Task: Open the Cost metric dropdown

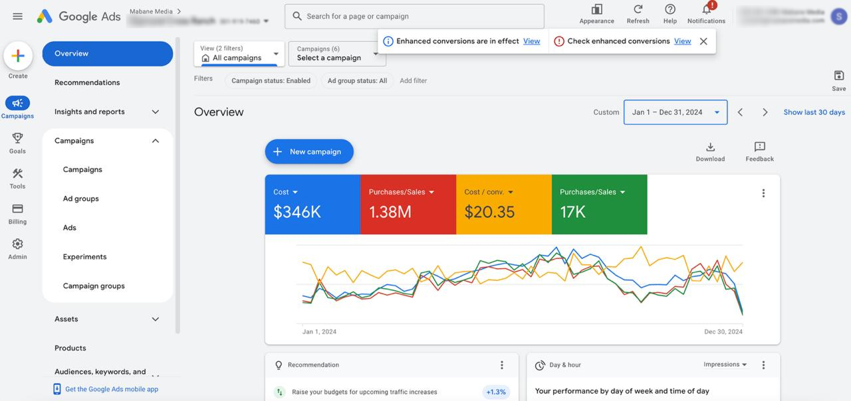Action: 295,192
